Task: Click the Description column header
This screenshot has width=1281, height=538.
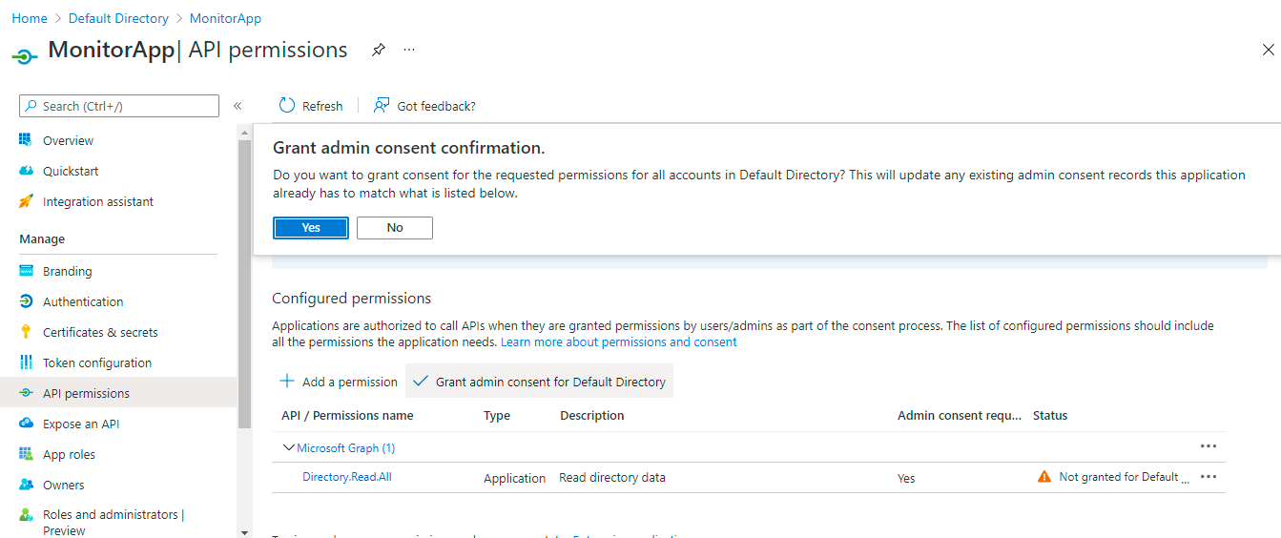Action: tap(591, 416)
